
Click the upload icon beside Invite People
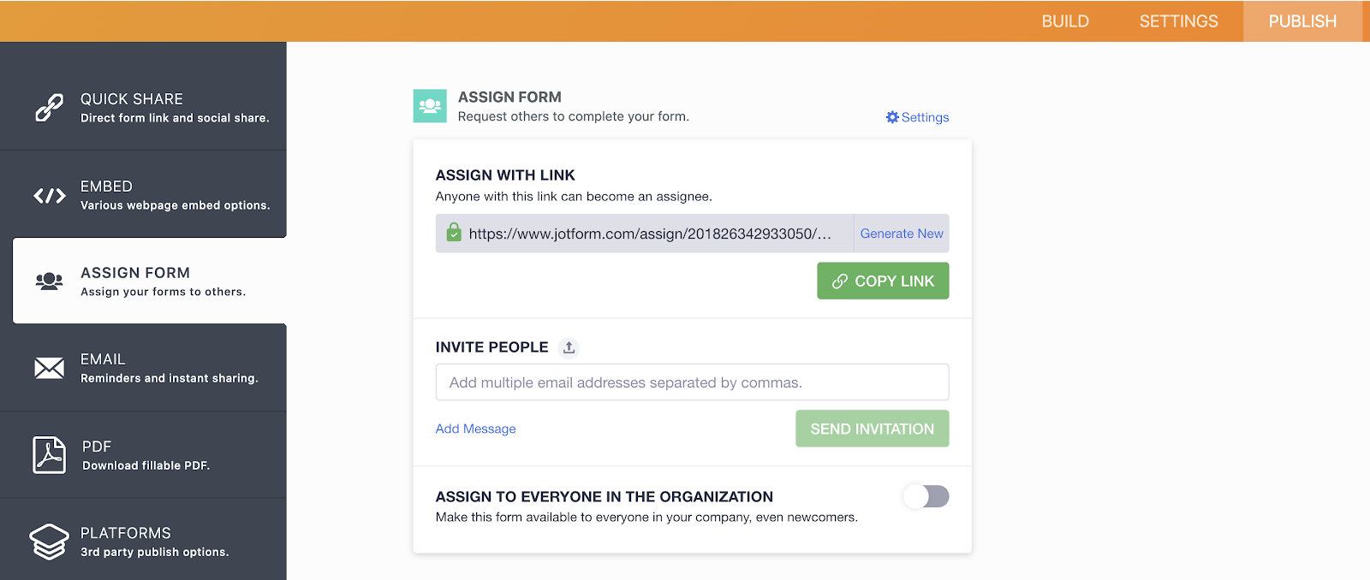click(x=569, y=347)
